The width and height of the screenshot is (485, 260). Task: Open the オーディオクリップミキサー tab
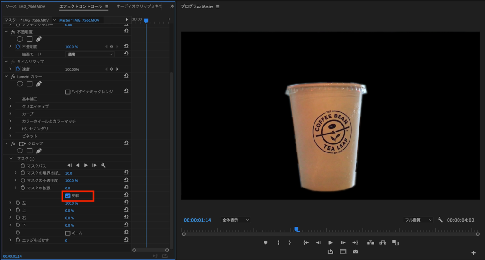pos(139,7)
